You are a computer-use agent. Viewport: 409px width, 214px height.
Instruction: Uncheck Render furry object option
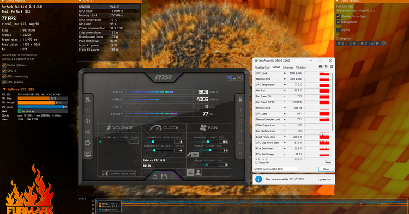click(x=338, y=16)
